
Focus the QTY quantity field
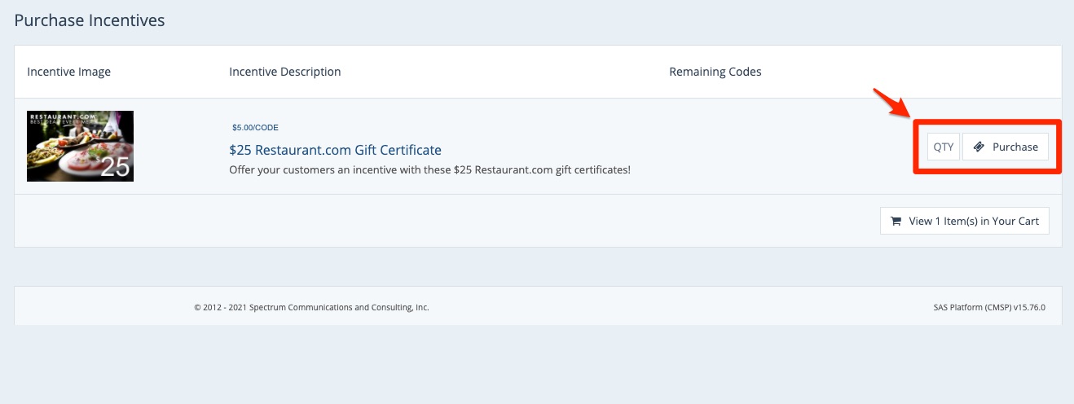point(944,147)
